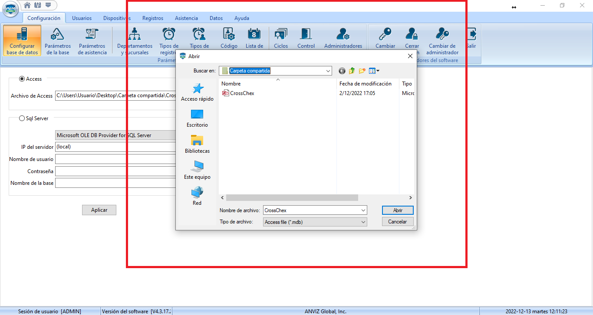Click Sesión de usuario [ADMIN] in status bar

point(49,312)
